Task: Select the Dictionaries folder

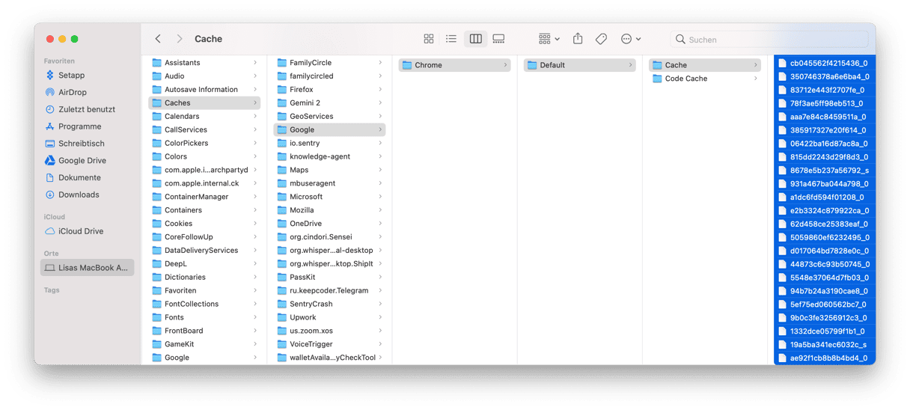Action: (204, 277)
